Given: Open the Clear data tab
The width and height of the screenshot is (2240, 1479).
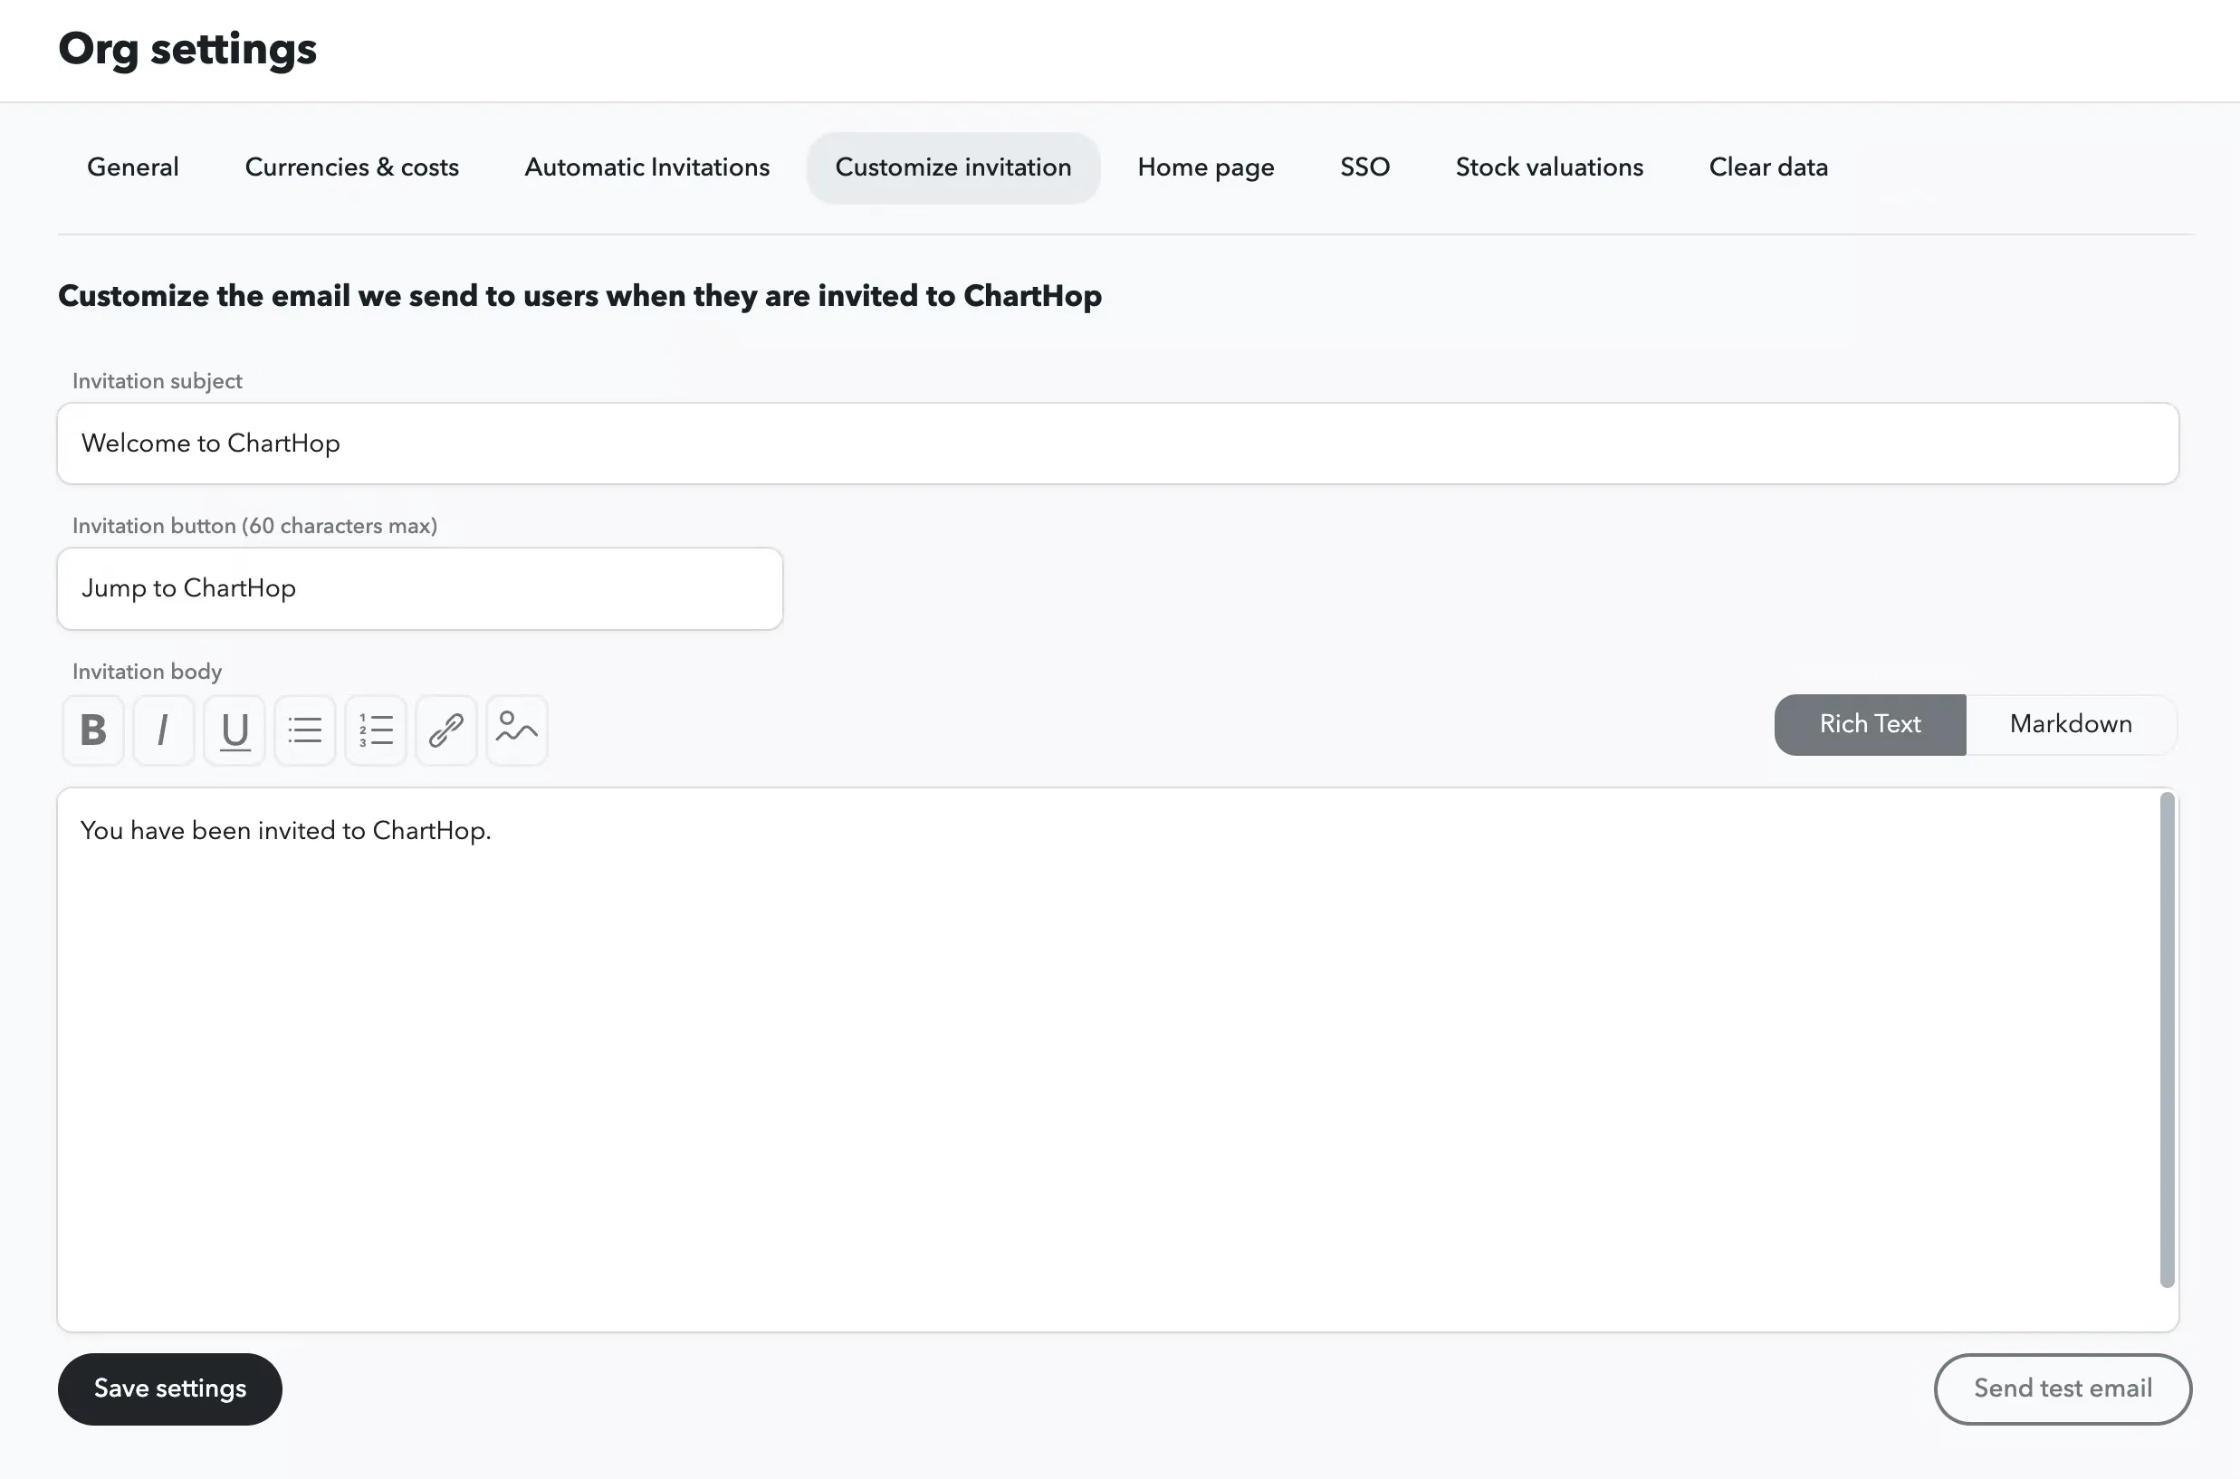Looking at the screenshot, I should tap(1768, 167).
